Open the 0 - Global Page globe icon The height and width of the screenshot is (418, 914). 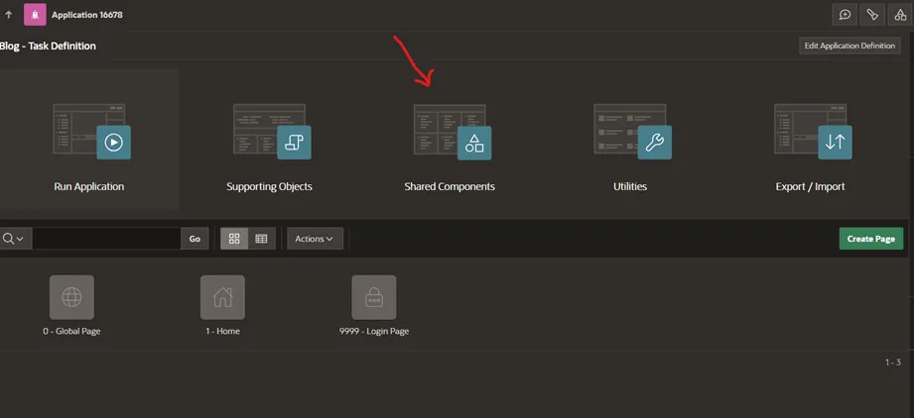71,297
